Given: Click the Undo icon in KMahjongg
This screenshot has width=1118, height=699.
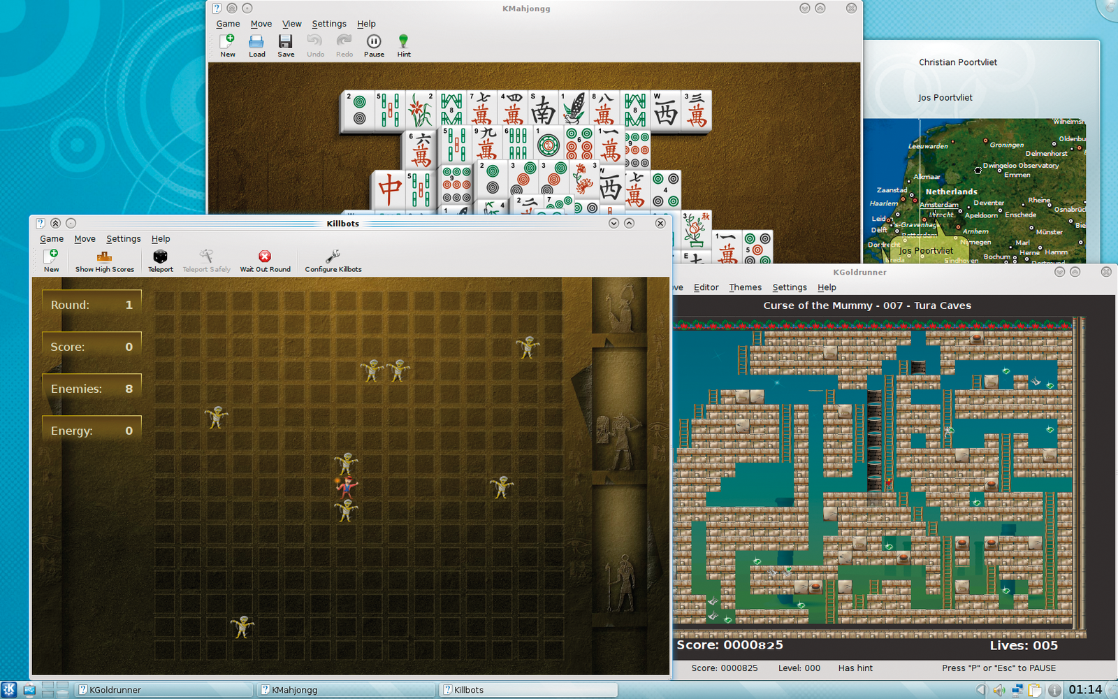Looking at the screenshot, I should pos(315,45).
